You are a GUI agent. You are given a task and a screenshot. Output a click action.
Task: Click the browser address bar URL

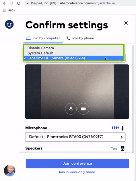click(88, 3)
